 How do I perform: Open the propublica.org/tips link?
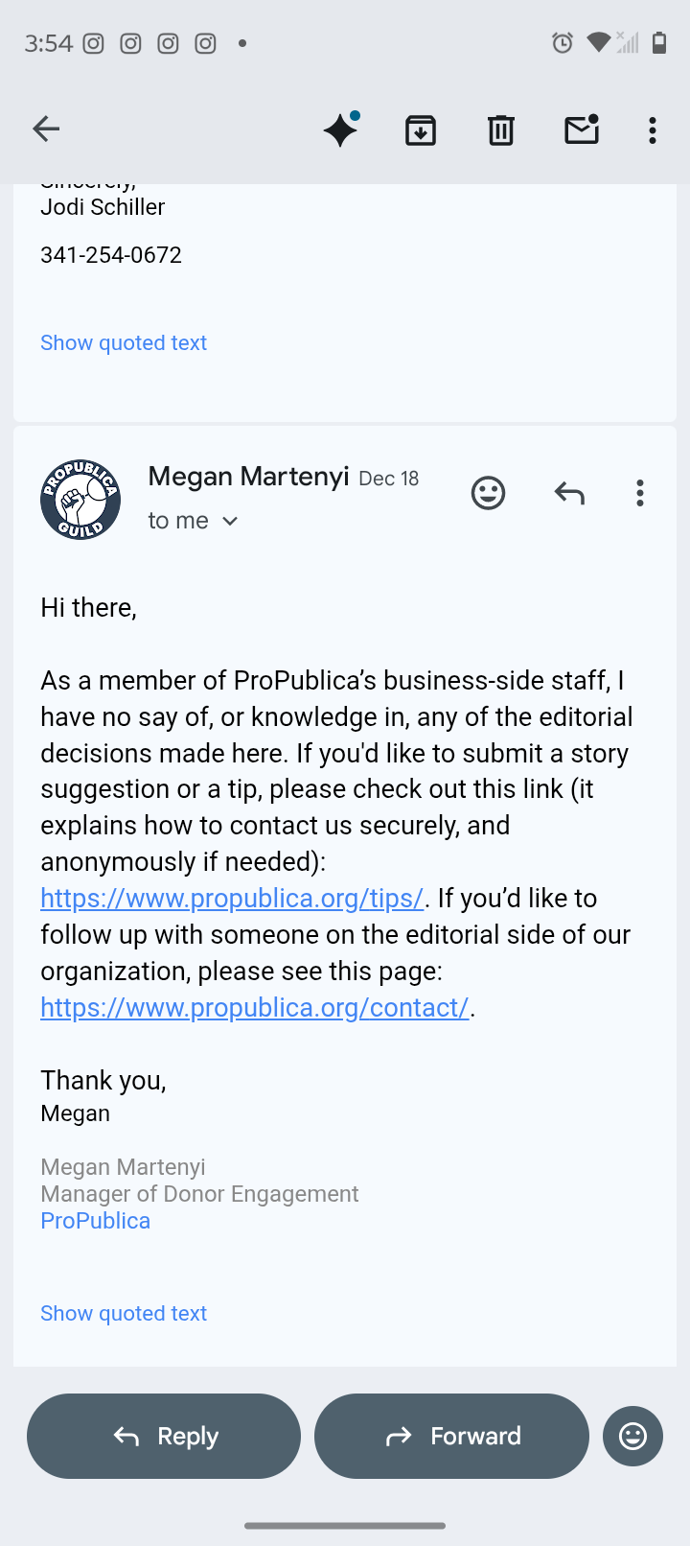click(232, 899)
